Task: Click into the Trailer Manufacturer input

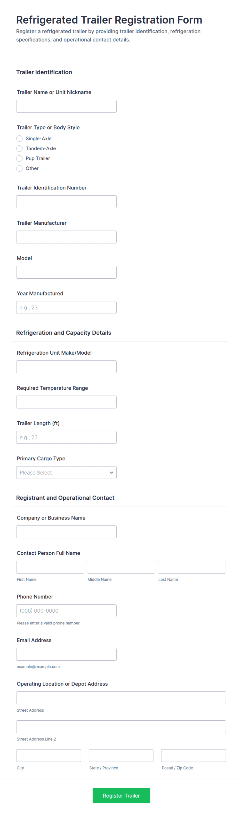Action: click(x=66, y=237)
